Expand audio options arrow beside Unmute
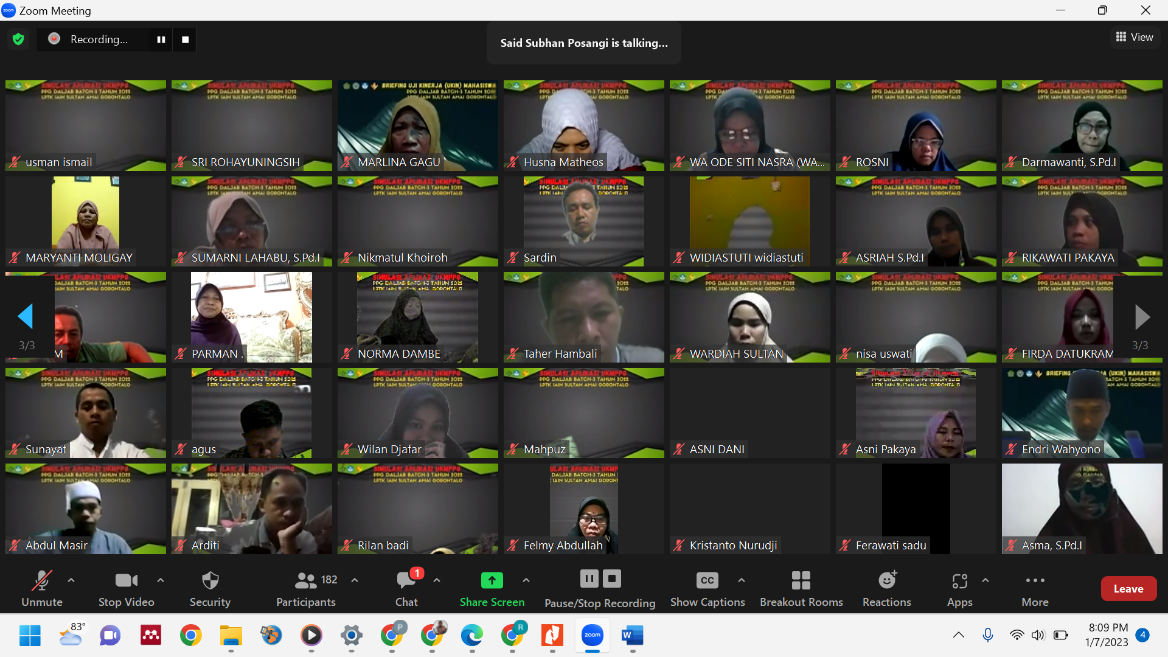Viewport: 1168px width, 657px height. pos(71,580)
